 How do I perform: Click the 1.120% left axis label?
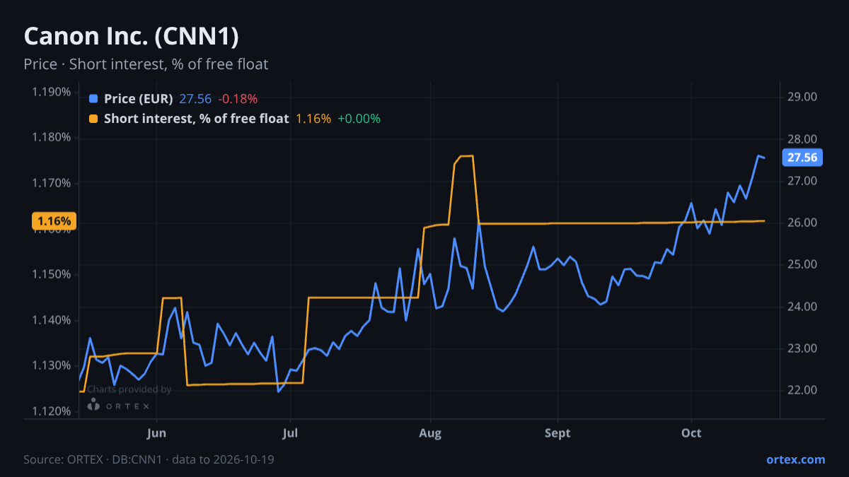[52, 411]
